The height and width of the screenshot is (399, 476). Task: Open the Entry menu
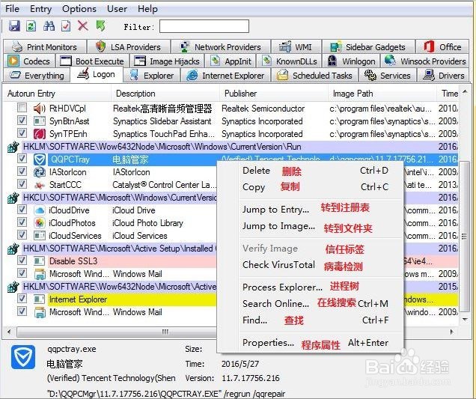point(40,8)
